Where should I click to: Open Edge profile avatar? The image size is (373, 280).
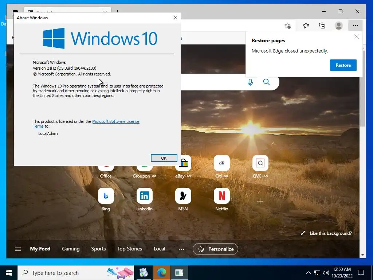click(x=338, y=26)
